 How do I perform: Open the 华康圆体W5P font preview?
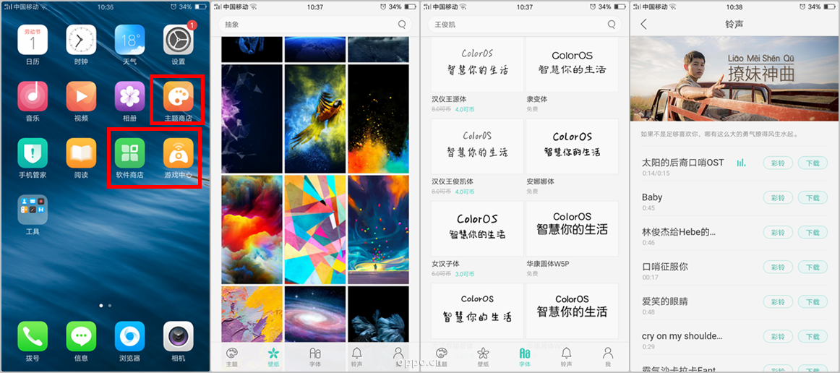(572, 229)
